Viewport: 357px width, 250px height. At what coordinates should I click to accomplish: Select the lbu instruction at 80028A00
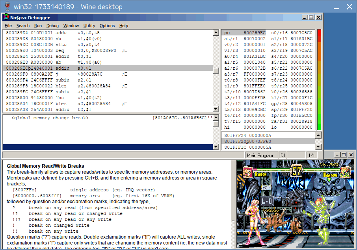point(108,98)
